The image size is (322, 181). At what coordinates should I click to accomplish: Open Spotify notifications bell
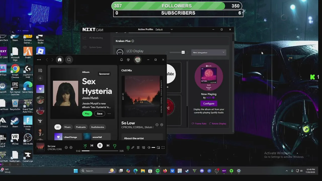pos(122,60)
